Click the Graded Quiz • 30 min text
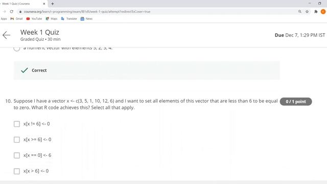The image size is (327, 184). tap(40, 39)
